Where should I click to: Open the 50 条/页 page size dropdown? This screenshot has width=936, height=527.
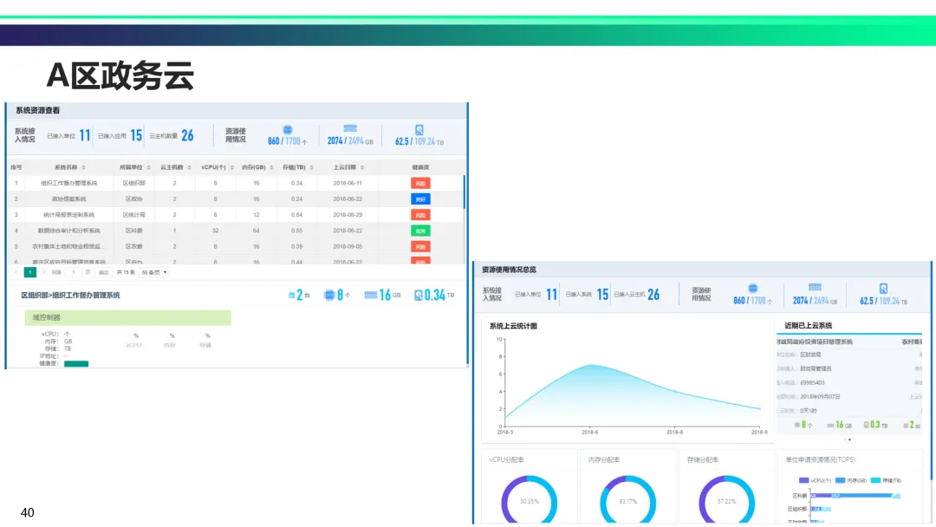pos(154,272)
